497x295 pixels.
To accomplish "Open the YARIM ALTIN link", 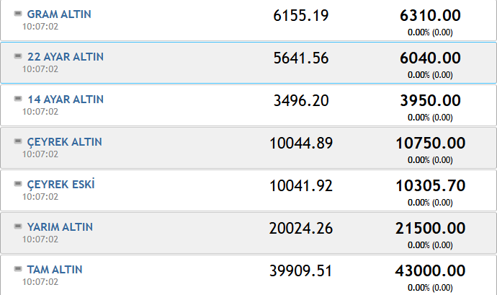I will [x=60, y=227].
